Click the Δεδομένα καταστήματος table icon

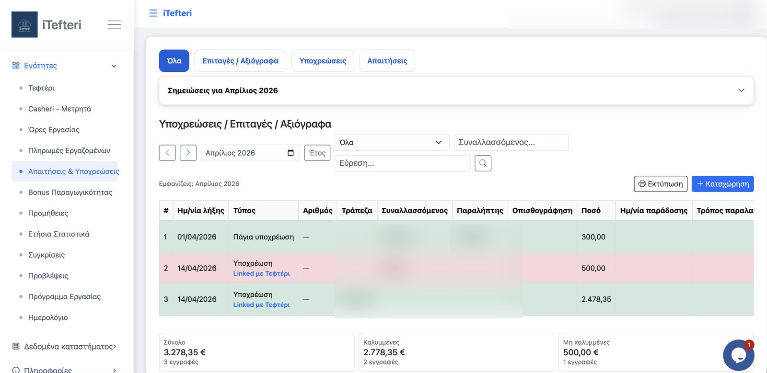point(16,346)
